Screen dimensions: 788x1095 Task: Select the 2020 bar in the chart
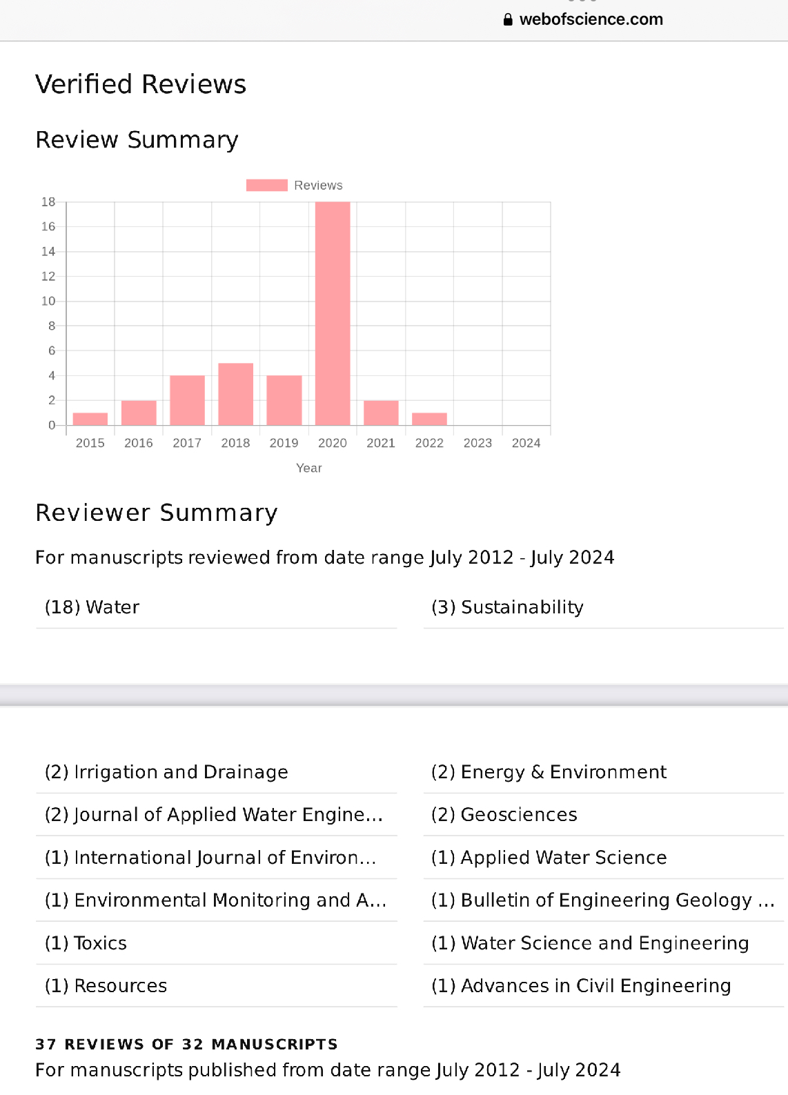(x=333, y=313)
